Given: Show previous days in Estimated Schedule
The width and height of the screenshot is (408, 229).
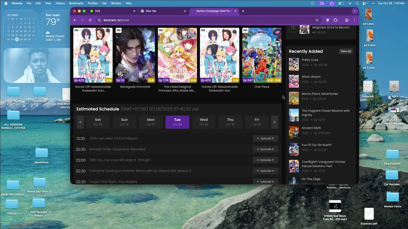Looking at the screenshot, I should 80,122.
